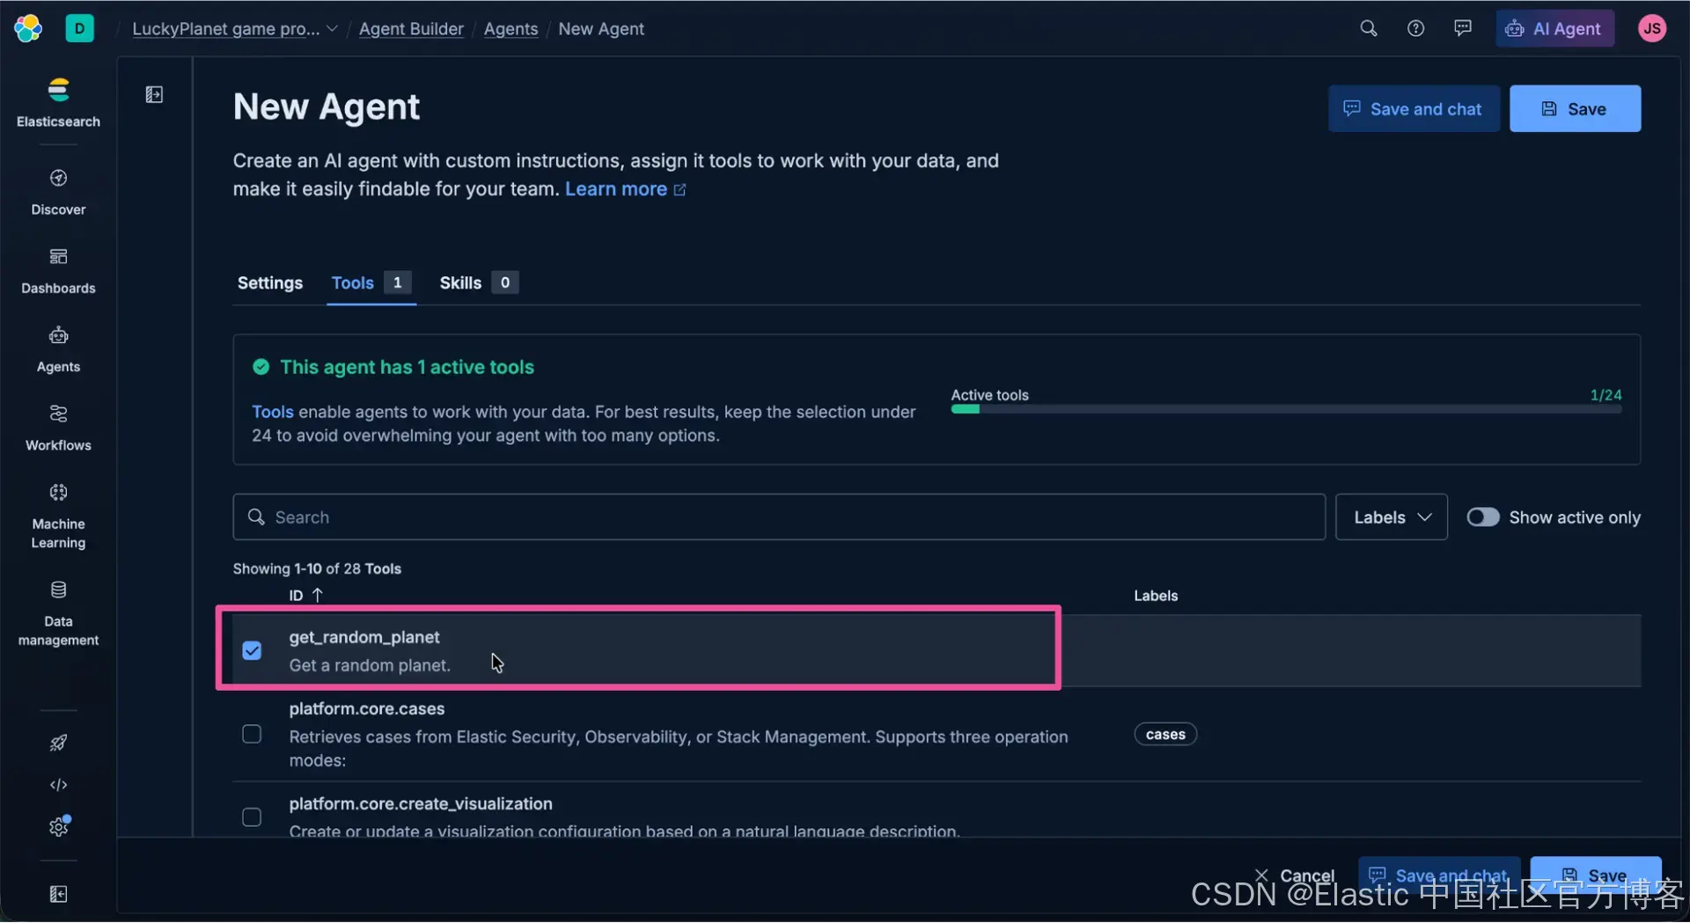Open Machine Learning from the sidebar
This screenshot has width=1690, height=923.
pos(58,516)
